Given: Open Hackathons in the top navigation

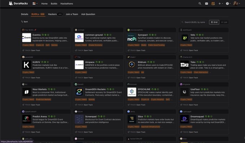Looking at the screenshot, I should point(67,4).
